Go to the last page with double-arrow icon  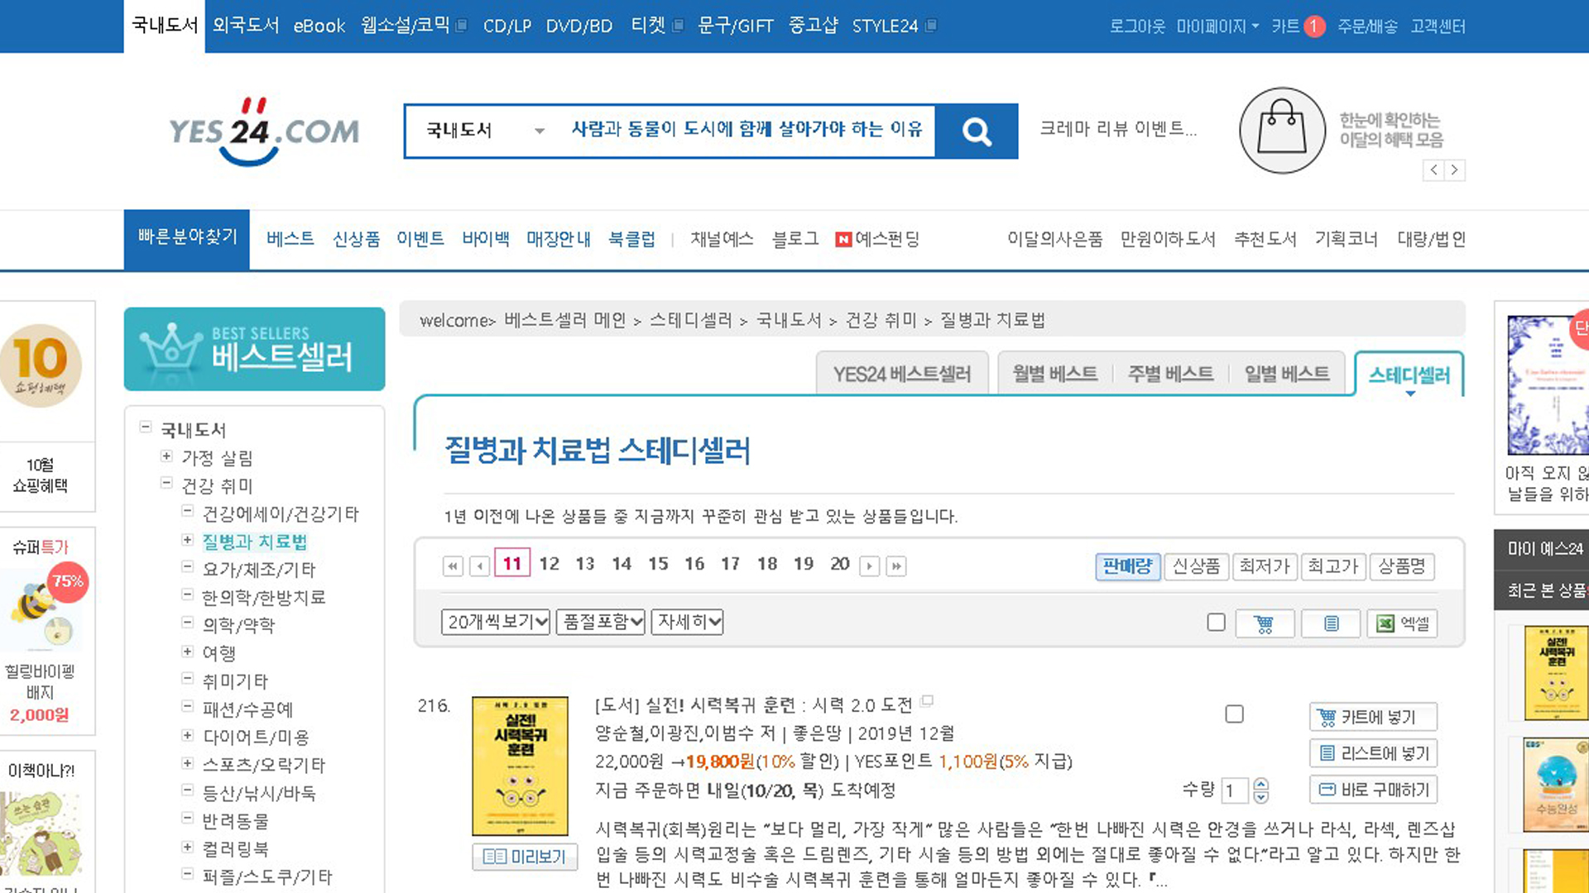(896, 566)
